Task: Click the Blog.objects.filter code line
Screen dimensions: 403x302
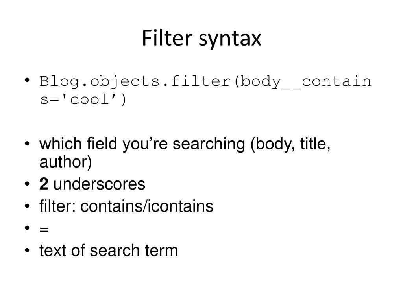Action: tap(205, 82)
